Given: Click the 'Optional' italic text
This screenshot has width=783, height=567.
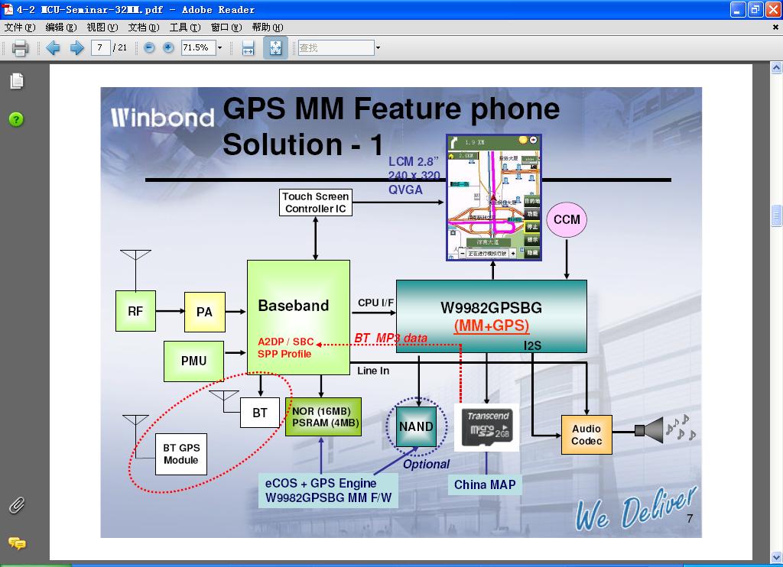Looking at the screenshot, I should 426,464.
